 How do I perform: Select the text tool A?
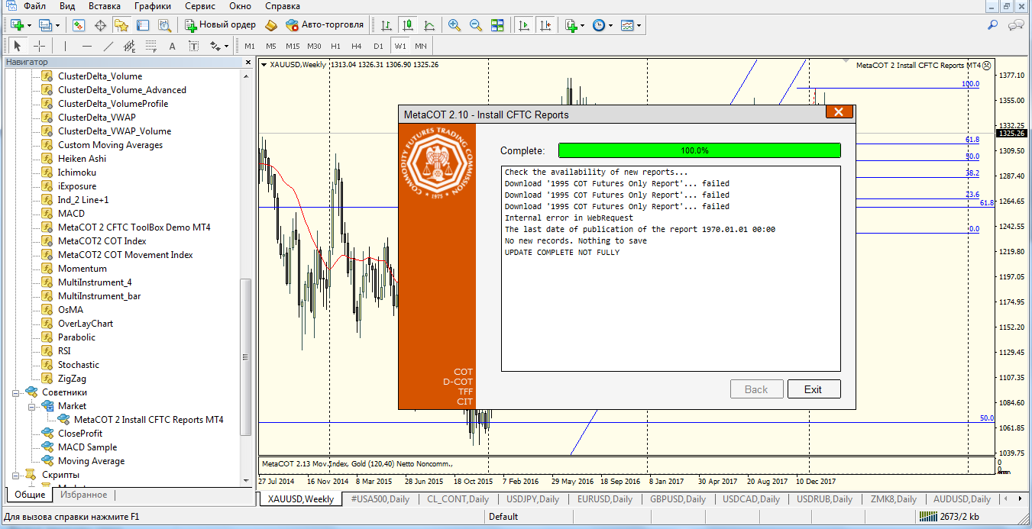172,46
